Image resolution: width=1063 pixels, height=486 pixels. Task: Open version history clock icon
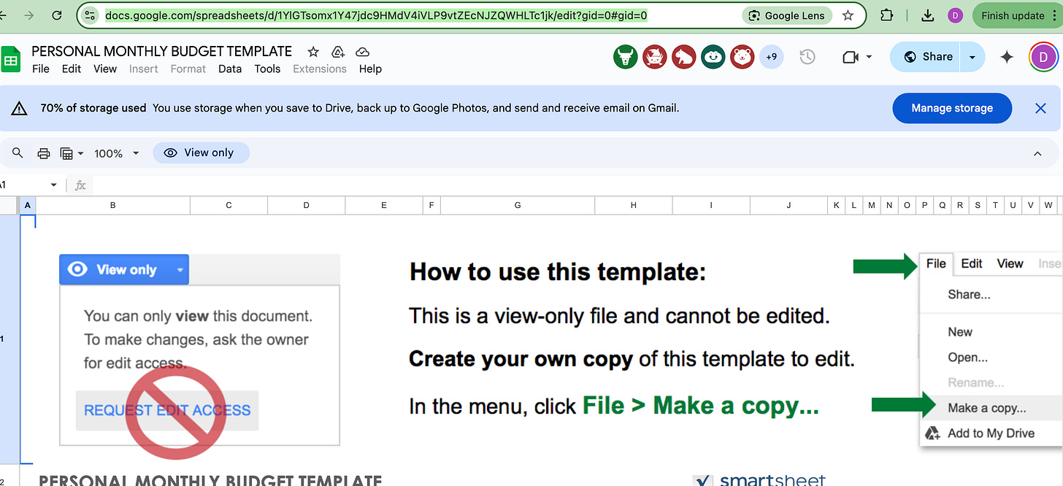point(807,57)
